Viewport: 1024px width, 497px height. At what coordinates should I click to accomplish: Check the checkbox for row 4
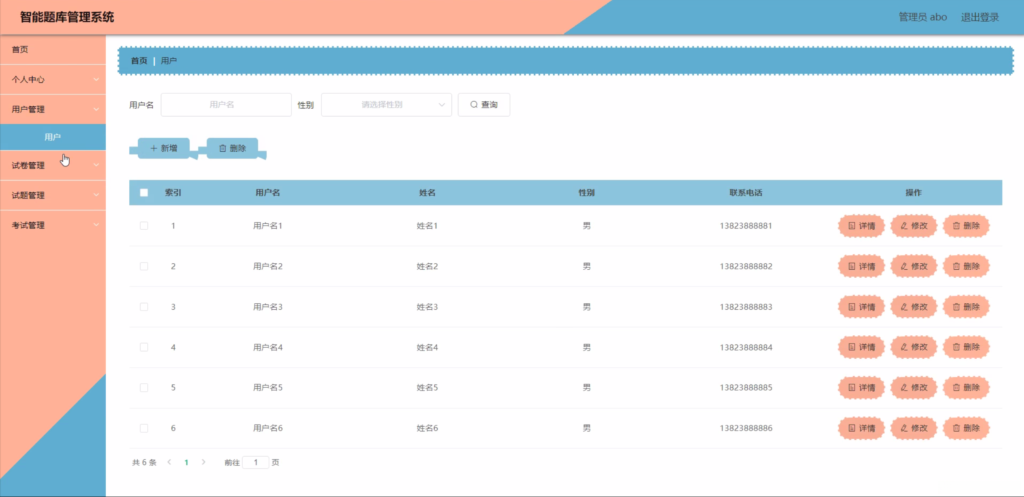(144, 347)
